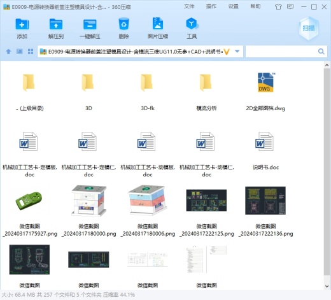Click the vertical scrollbar thumb

[x=327, y=172]
